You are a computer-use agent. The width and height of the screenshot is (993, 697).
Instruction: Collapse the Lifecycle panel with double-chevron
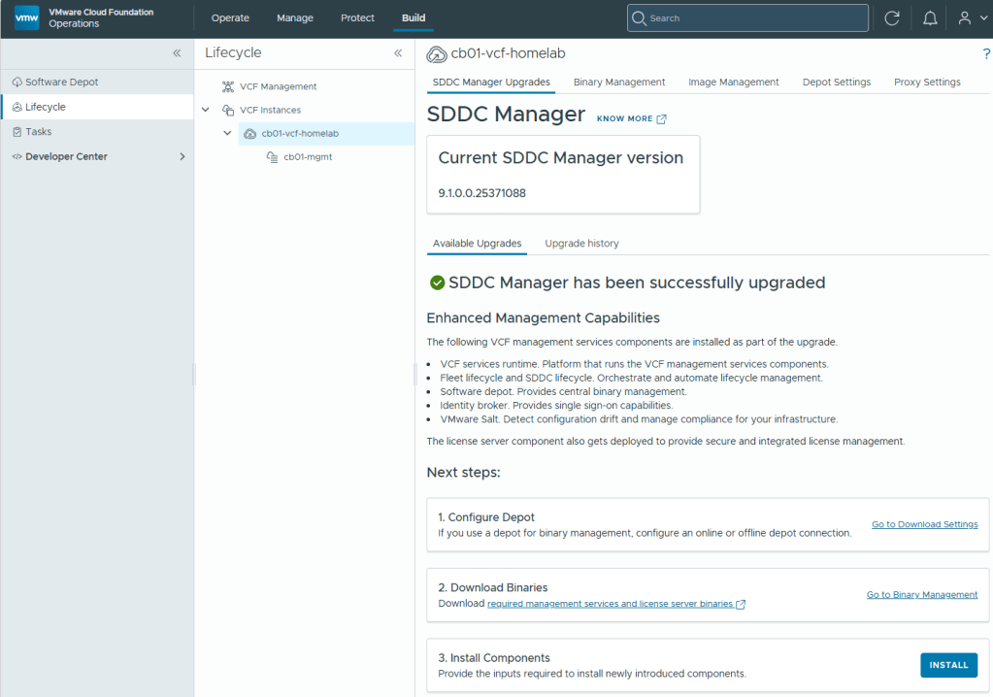tap(398, 53)
